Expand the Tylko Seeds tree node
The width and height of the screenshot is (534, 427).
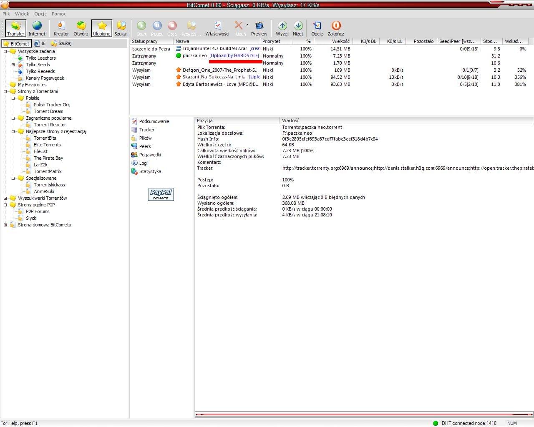[x=13, y=65]
